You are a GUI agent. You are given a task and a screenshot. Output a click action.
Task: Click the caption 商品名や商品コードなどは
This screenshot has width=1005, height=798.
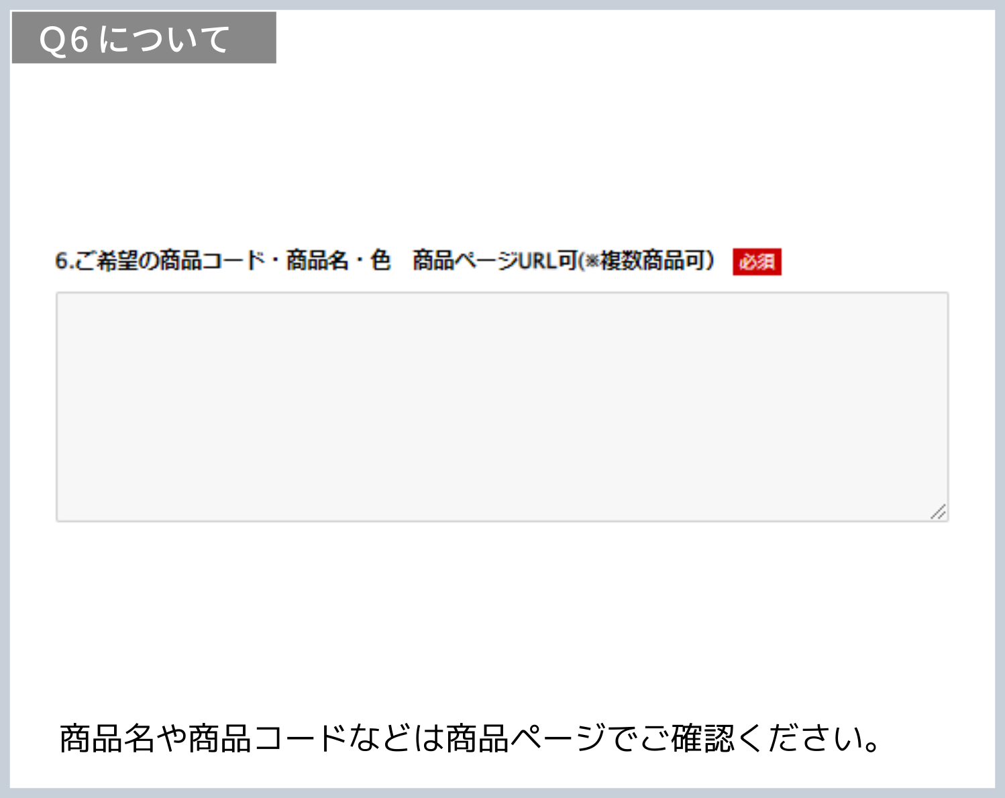(x=252, y=738)
